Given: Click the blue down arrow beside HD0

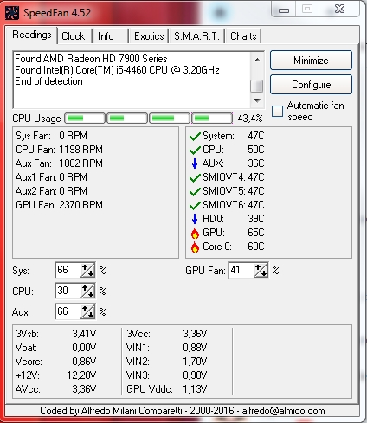Looking at the screenshot, I should pos(195,219).
